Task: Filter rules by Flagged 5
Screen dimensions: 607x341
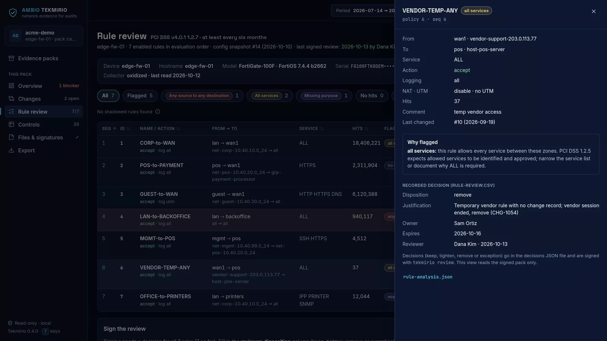Action: 140,96
